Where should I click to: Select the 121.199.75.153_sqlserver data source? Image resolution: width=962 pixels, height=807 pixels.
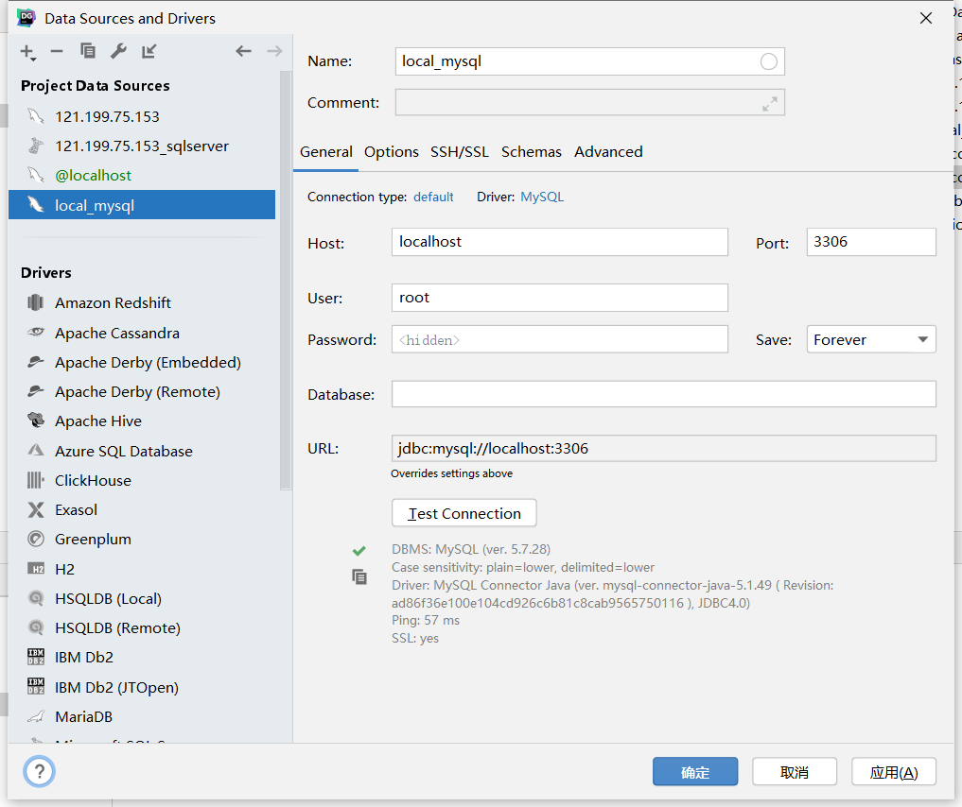(x=141, y=146)
